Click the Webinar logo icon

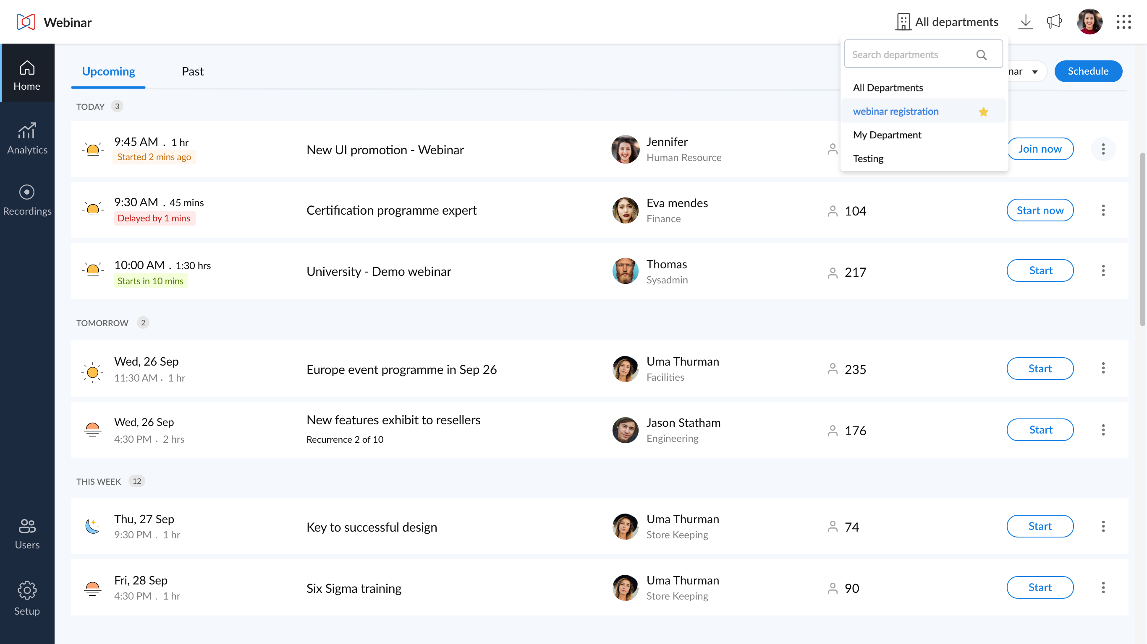(26, 22)
